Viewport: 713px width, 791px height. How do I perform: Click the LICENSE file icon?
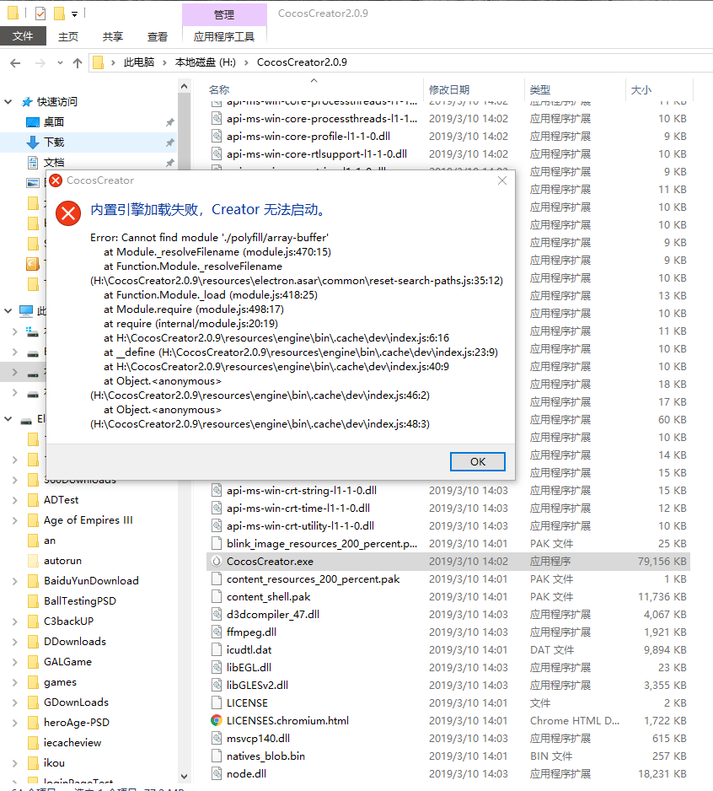pos(217,702)
